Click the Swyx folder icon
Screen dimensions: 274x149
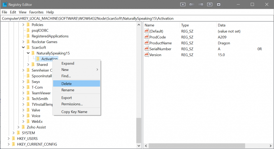28,82
